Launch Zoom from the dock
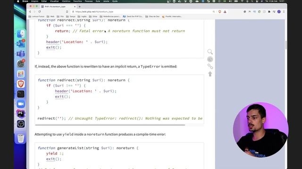Viewport: 302px width, 169px height. click(21, 104)
